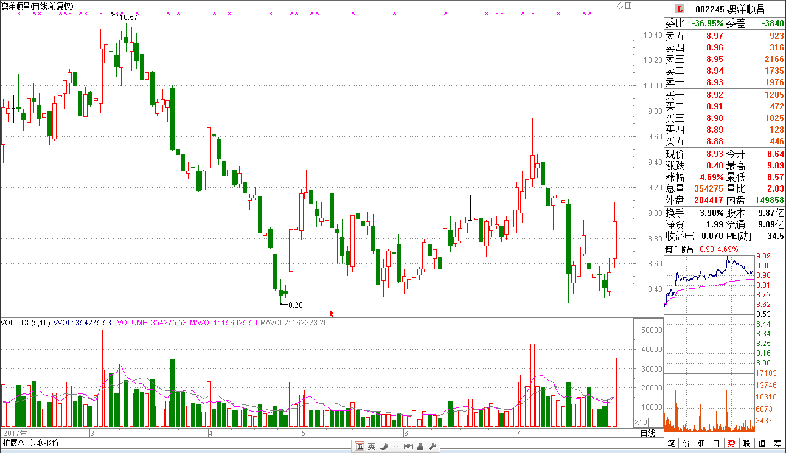The width and height of the screenshot is (786, 453).
Task: Switch to the 筹 tab
Action: 777,443
